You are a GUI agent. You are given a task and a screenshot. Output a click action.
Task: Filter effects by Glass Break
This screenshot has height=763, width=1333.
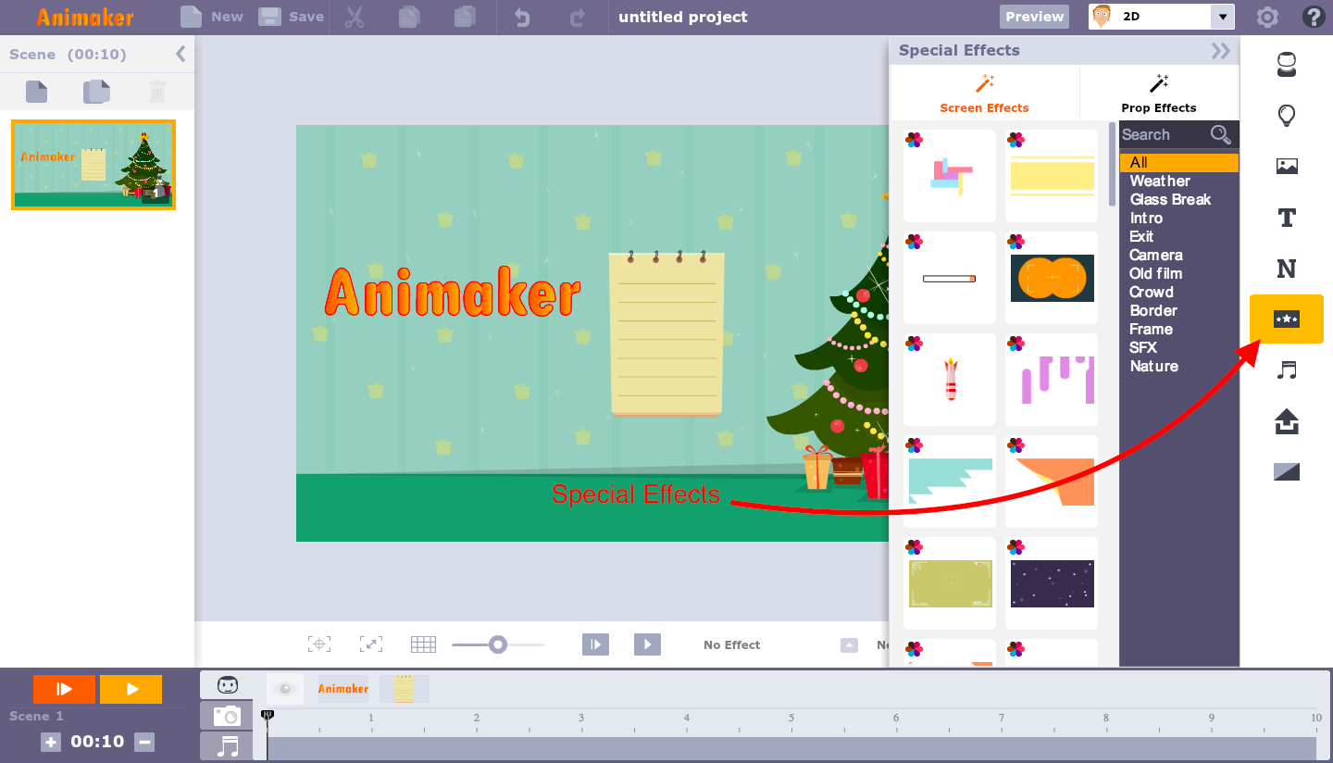[x=1170, y=200]
